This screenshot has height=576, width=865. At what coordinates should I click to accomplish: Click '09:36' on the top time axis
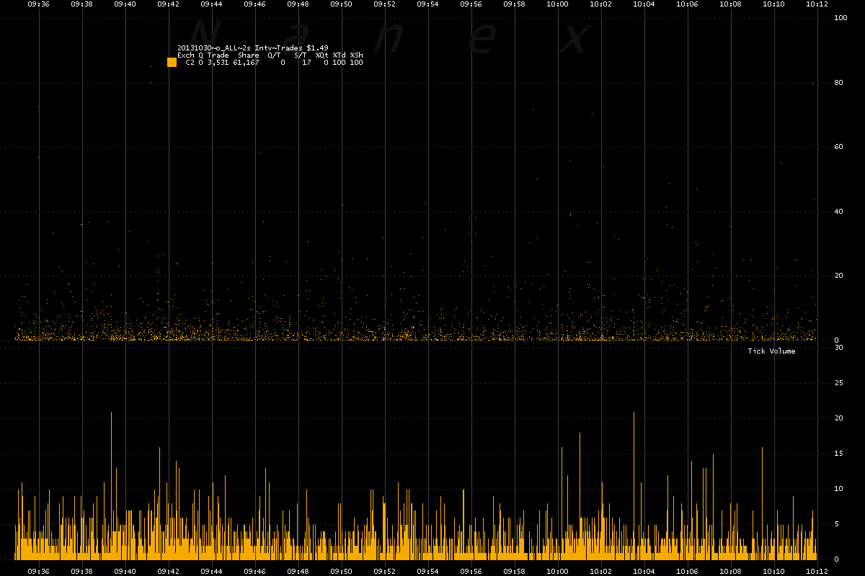pos(39,4)
